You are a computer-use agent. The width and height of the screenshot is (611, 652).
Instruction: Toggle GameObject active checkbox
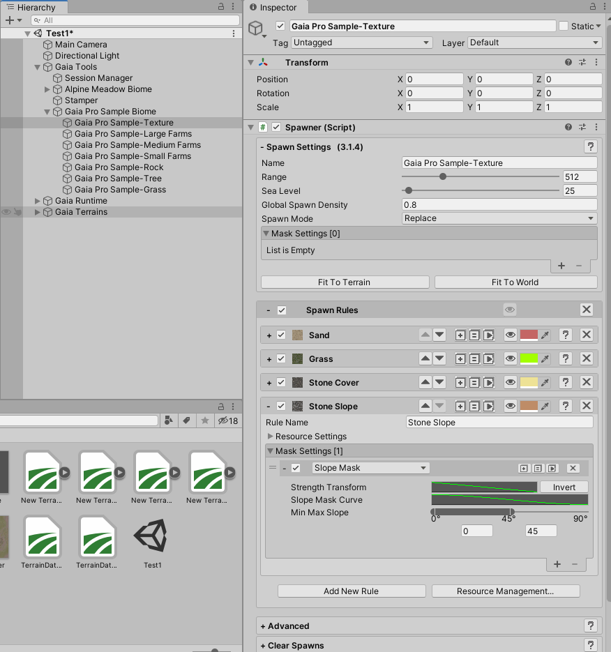pos(280,26)
